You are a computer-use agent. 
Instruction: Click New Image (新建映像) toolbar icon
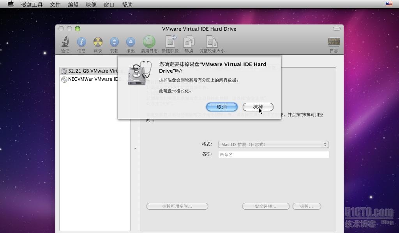coord(170,42)
